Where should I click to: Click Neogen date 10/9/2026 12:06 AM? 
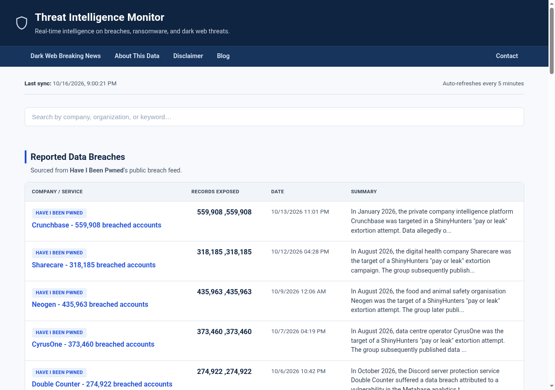tap(298, 292)
